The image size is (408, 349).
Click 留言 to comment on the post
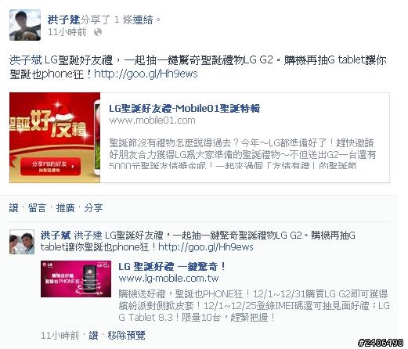(37, 208)
